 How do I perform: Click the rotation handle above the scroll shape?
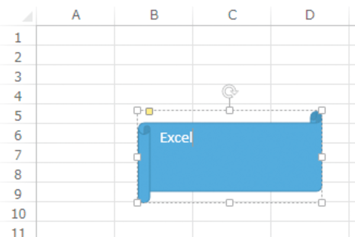pyautogui.click(x=230, y=91)
